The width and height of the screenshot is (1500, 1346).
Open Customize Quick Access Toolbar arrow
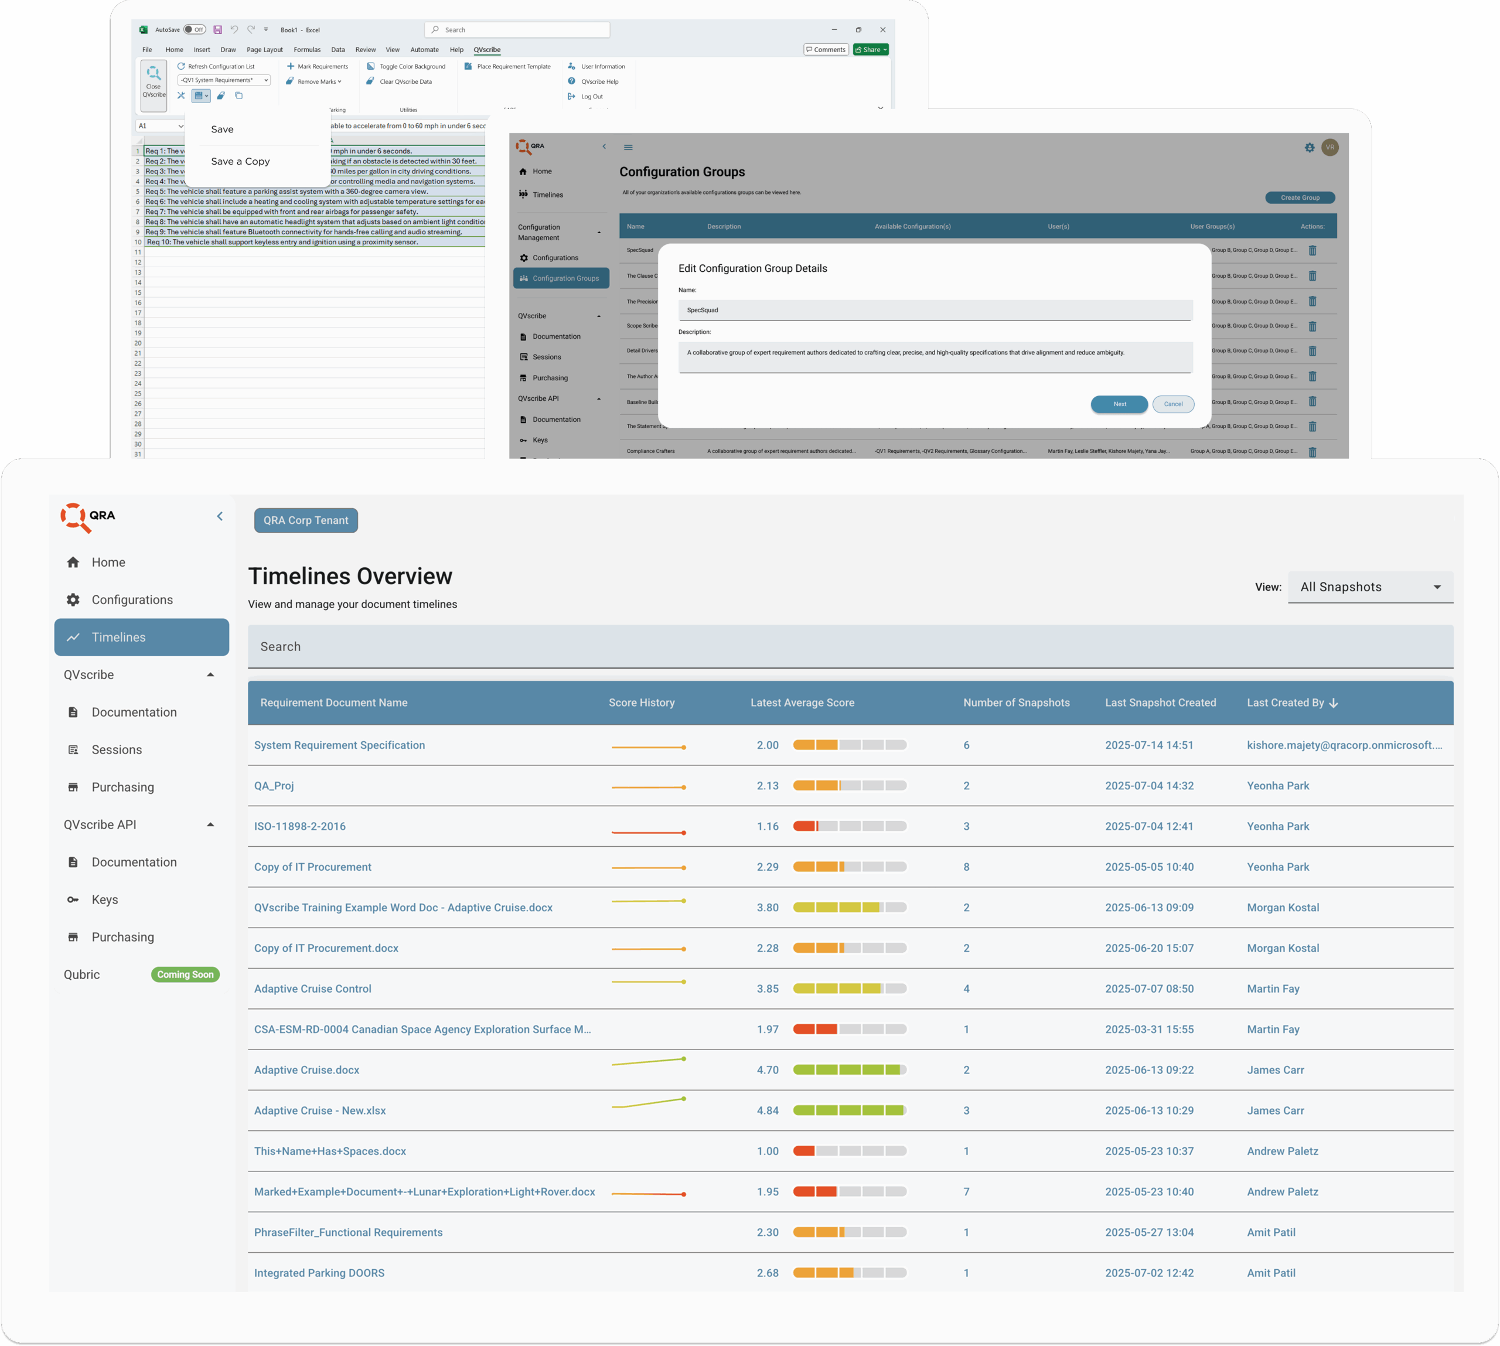pos(266,29)
